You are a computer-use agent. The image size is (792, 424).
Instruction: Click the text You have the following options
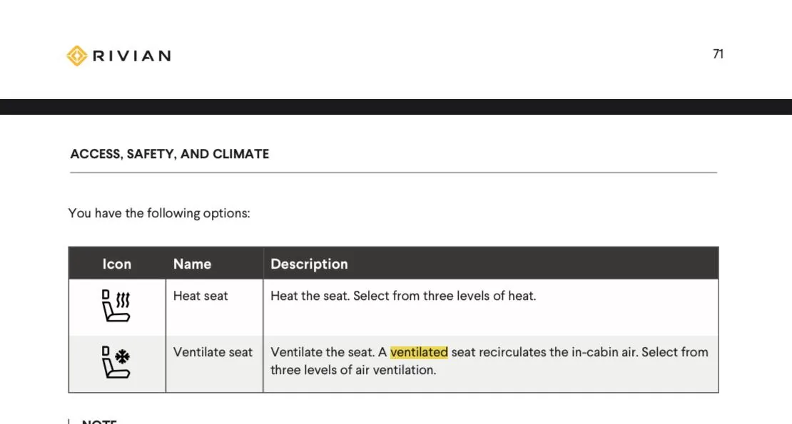point(159,213)
